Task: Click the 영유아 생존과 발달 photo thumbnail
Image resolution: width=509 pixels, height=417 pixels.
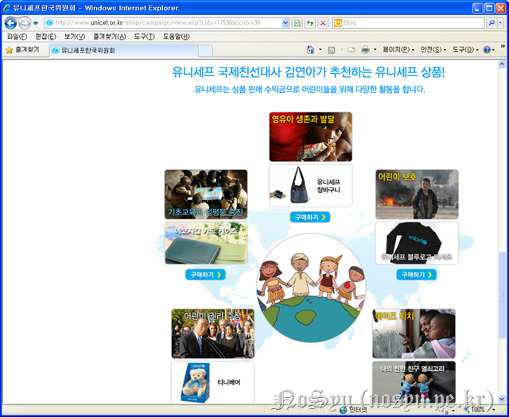Action: click(x=310, y=137)
